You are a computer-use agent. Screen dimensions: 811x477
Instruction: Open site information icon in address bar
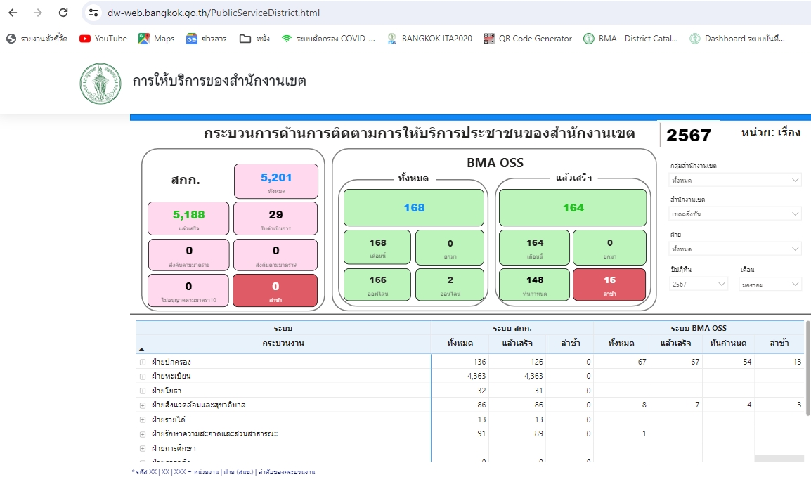(x=93, y=13)
